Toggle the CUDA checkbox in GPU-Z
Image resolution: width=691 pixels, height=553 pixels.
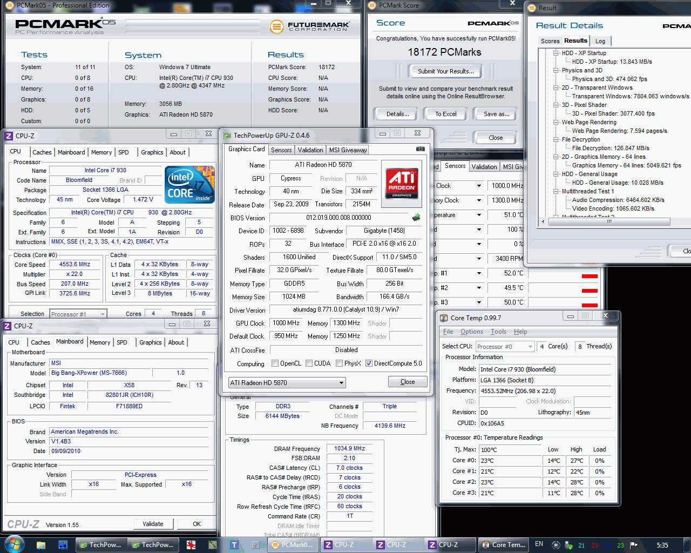(x=309, y=363)
